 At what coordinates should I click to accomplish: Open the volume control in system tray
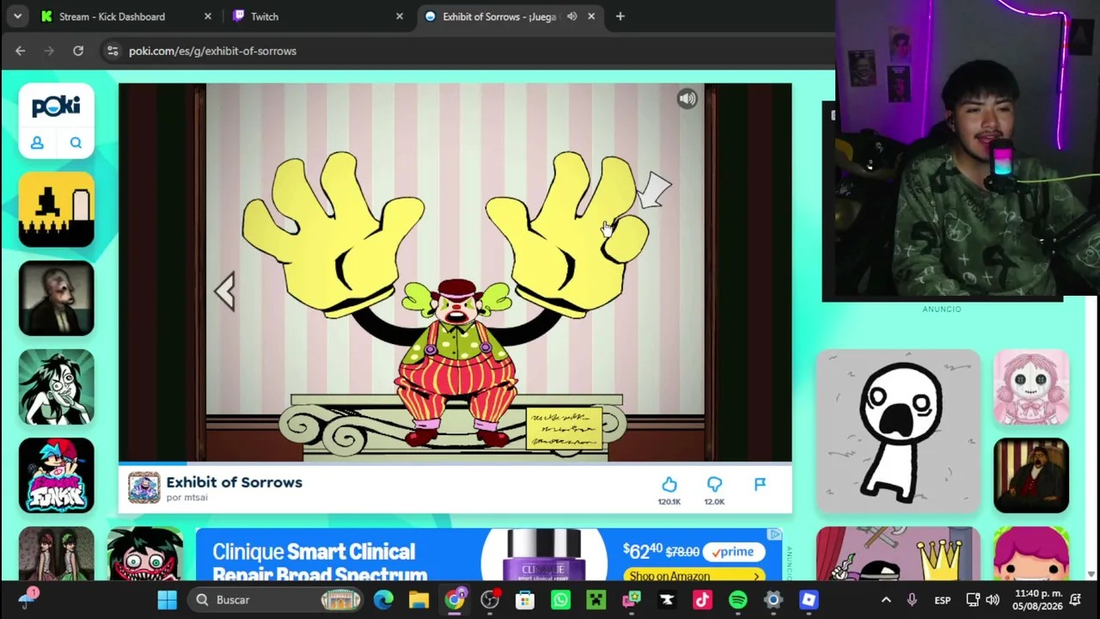point(993,600)
